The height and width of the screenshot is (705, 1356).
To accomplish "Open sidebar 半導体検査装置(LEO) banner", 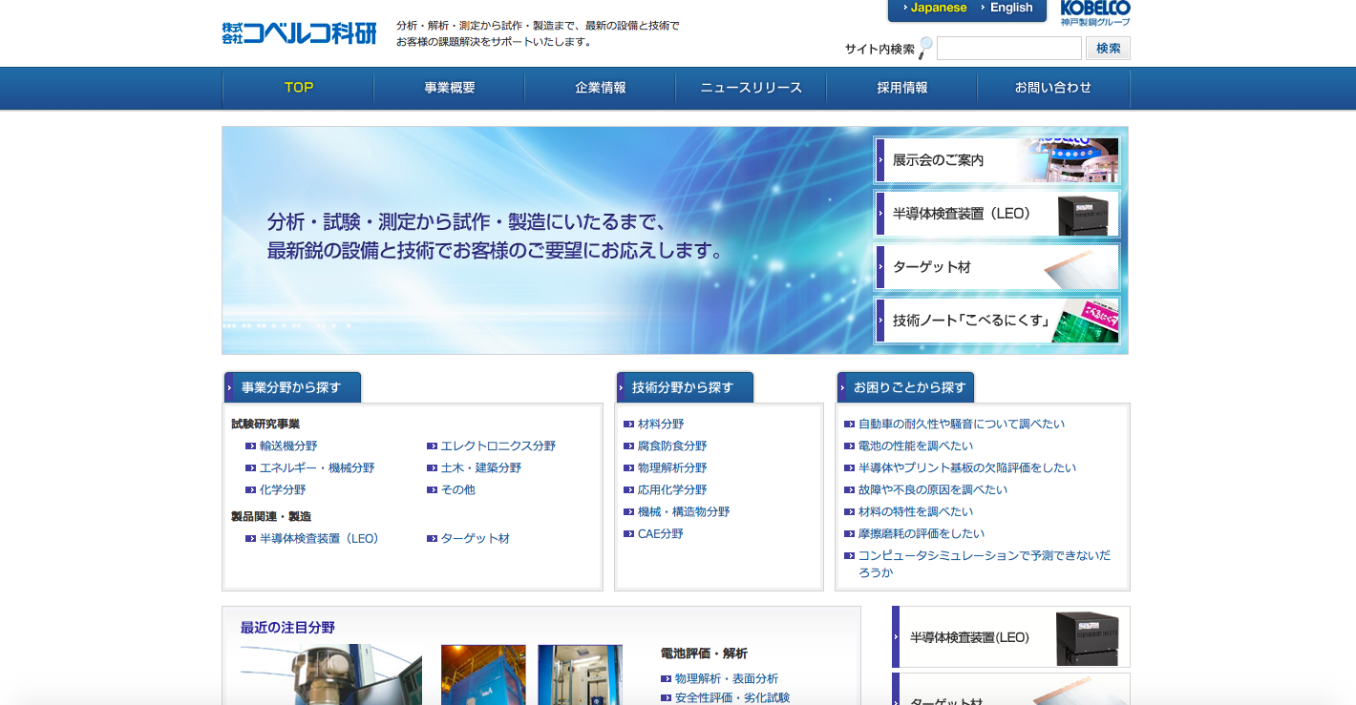I will (x=1011, y=636).
